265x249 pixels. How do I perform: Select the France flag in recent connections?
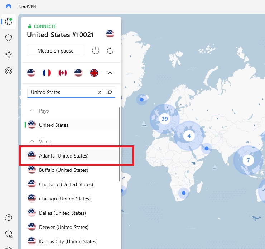click(47, 73)
